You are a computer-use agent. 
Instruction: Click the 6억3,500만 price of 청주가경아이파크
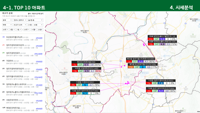tap(38, 54)
